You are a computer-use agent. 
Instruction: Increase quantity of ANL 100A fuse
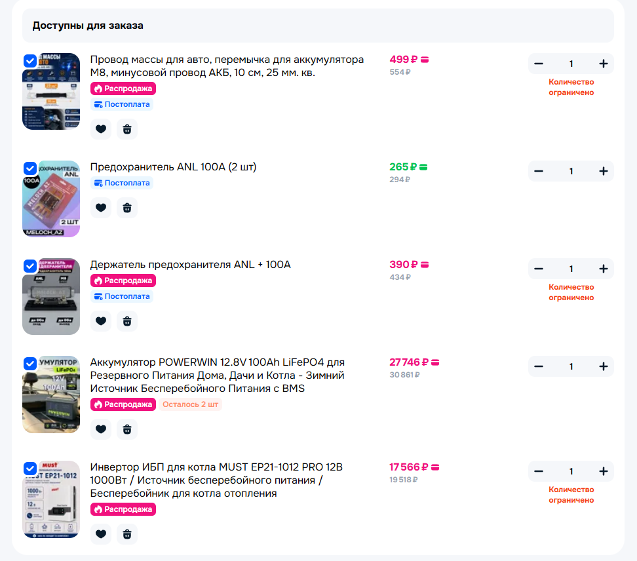tap(604, 172)
